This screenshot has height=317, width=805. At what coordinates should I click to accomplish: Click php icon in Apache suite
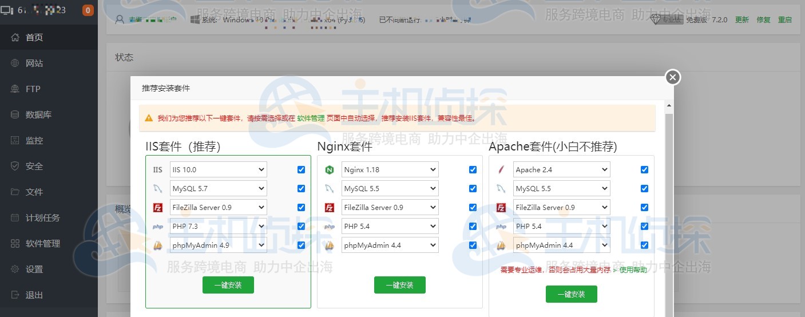[501, 226]
